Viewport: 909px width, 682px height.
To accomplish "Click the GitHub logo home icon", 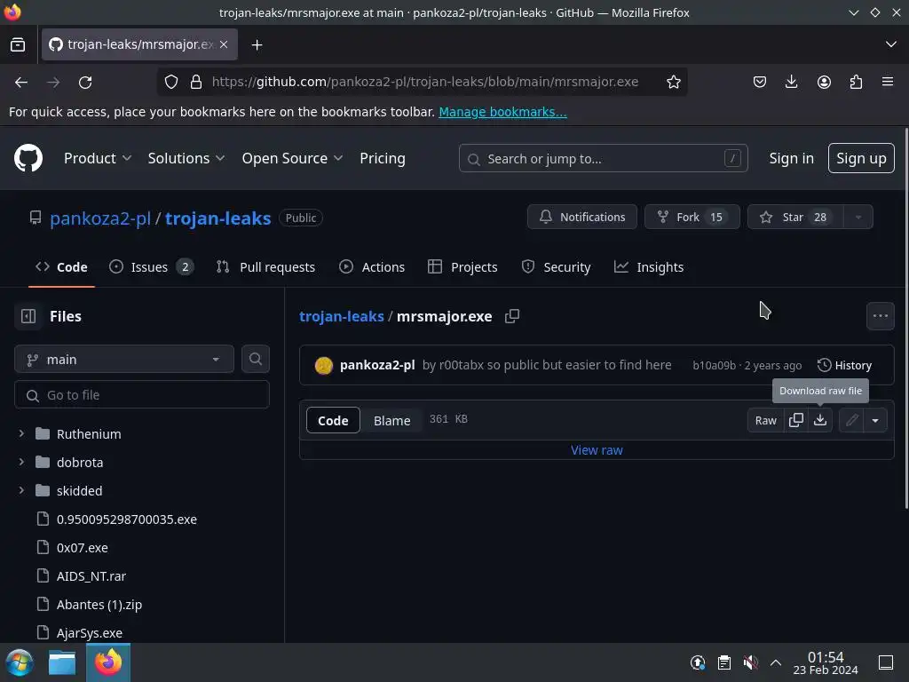I will (28, 158).
